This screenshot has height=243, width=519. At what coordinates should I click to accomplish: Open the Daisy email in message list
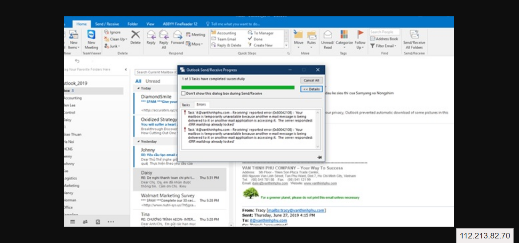[179, 179]
